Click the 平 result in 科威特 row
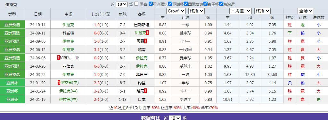This screenshot has width=328, height=120. click(x=290, y=33)
